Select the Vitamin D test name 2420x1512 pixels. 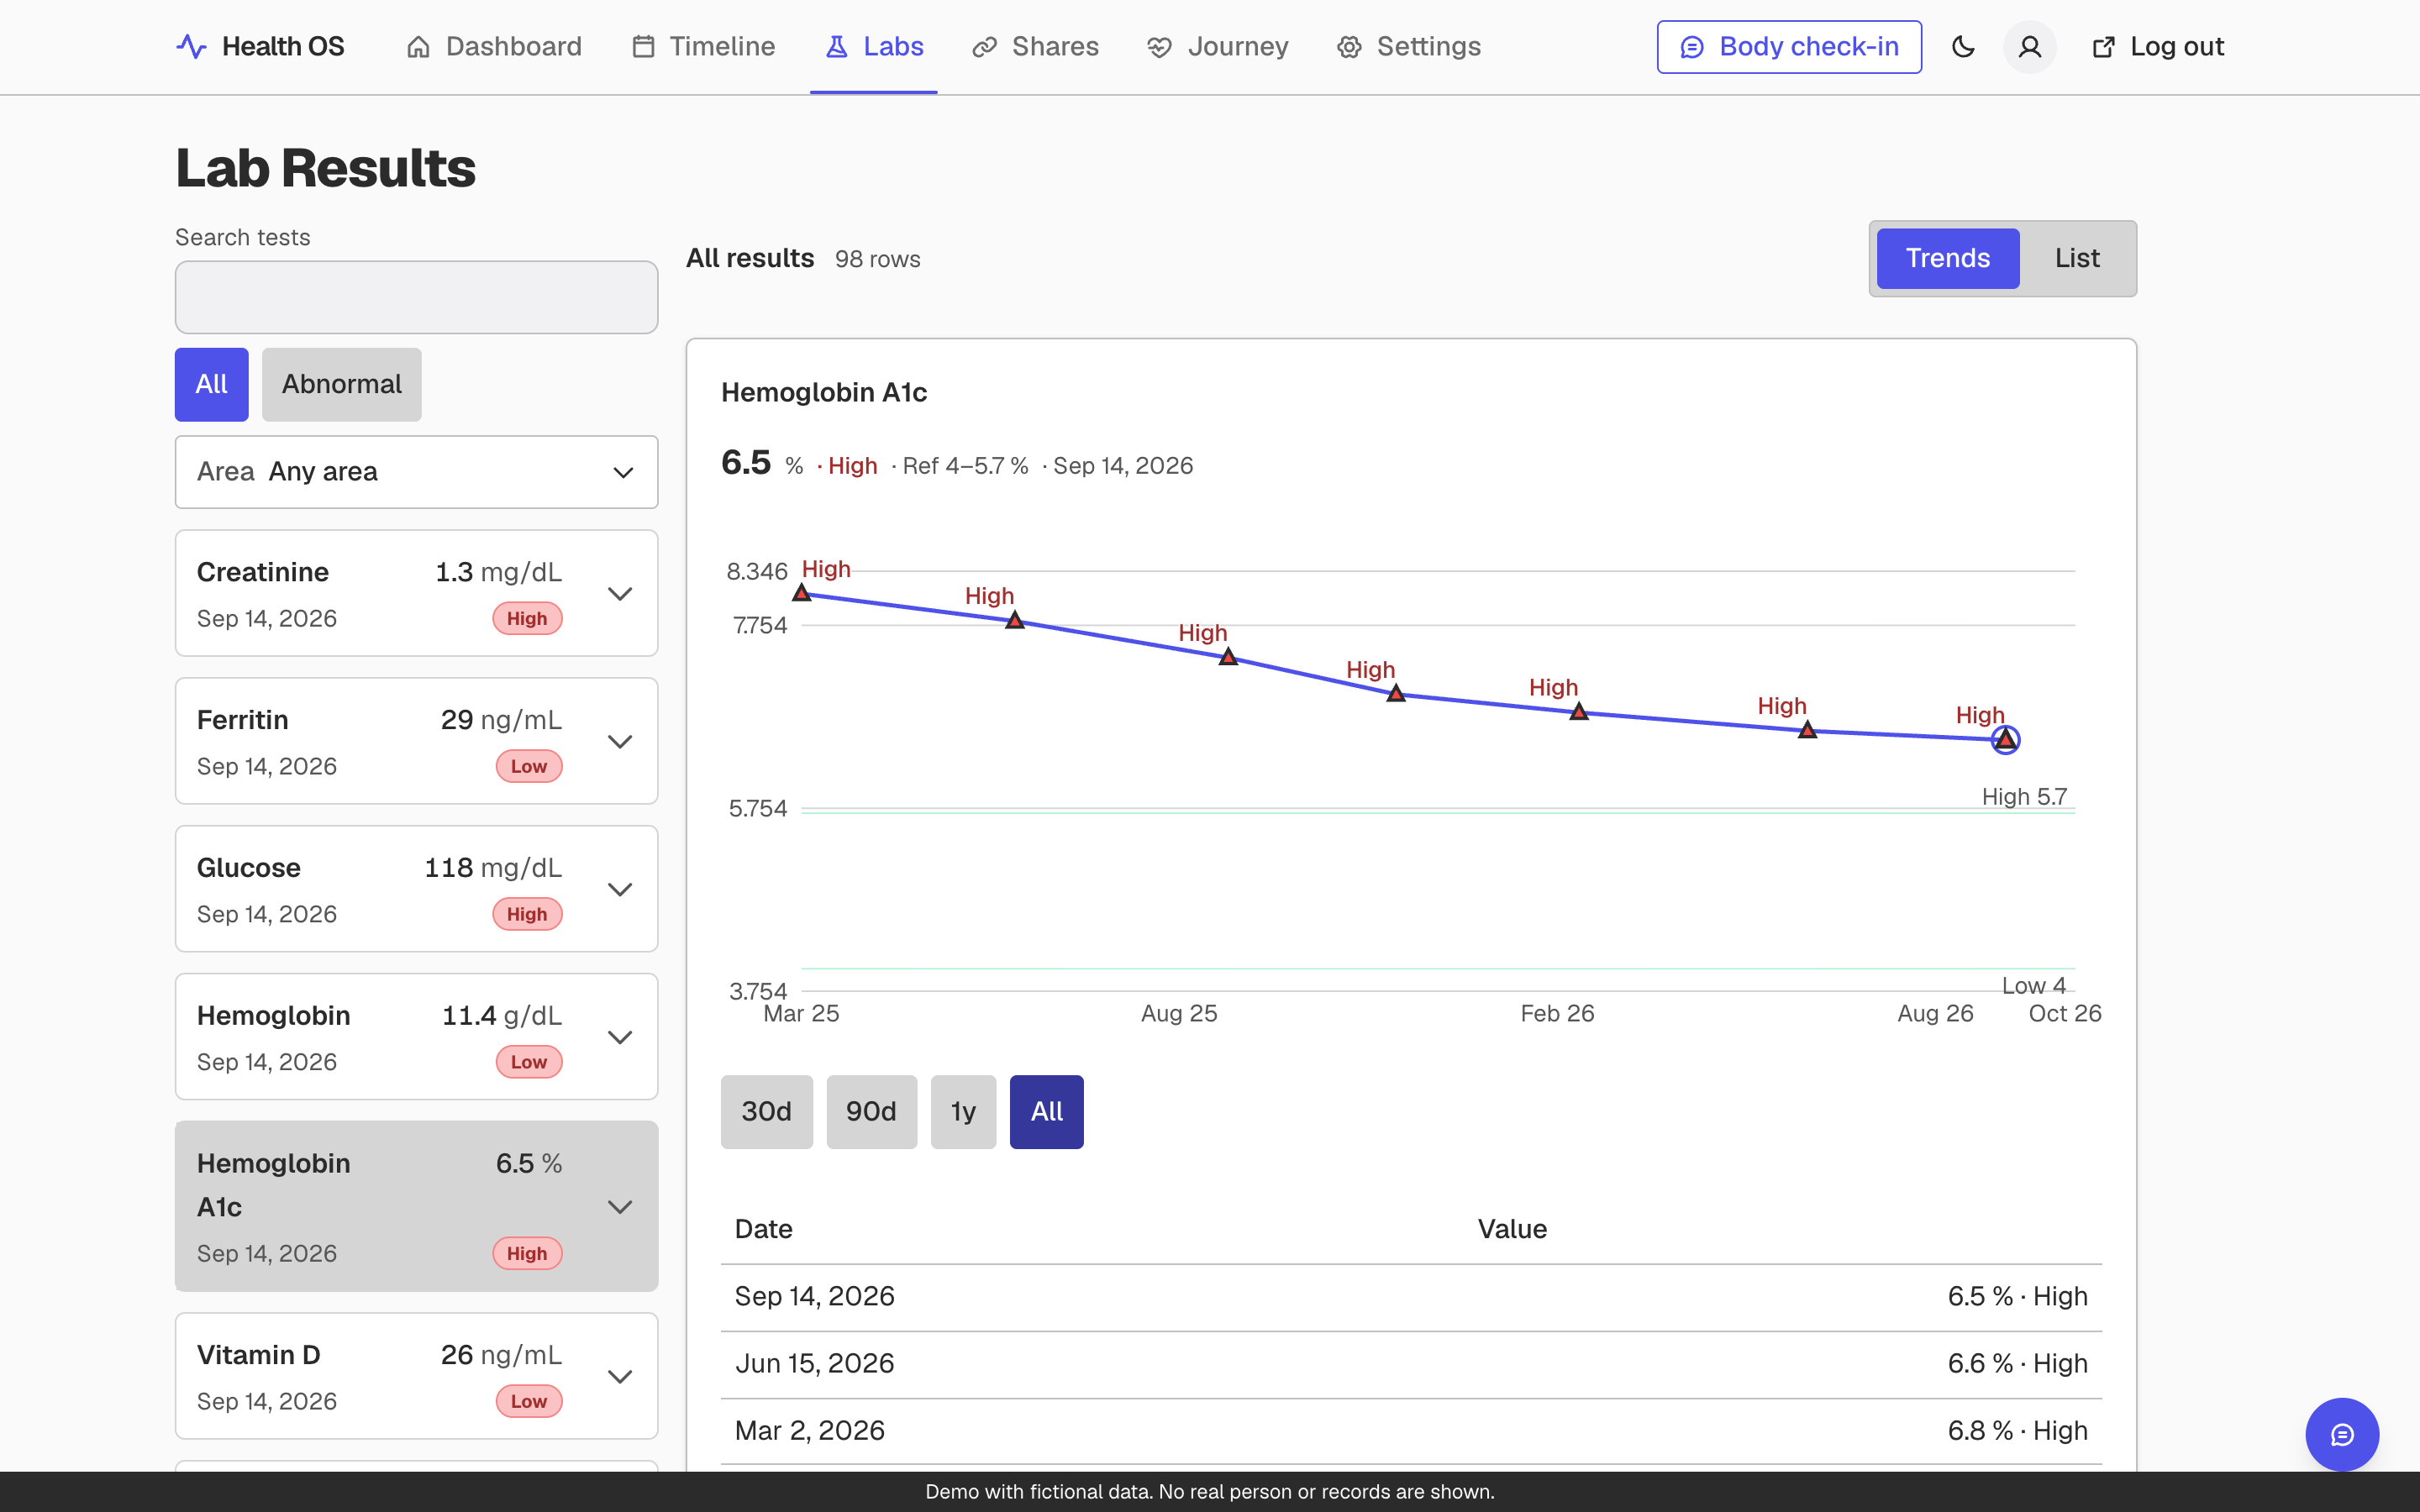tap(259, 1355)
